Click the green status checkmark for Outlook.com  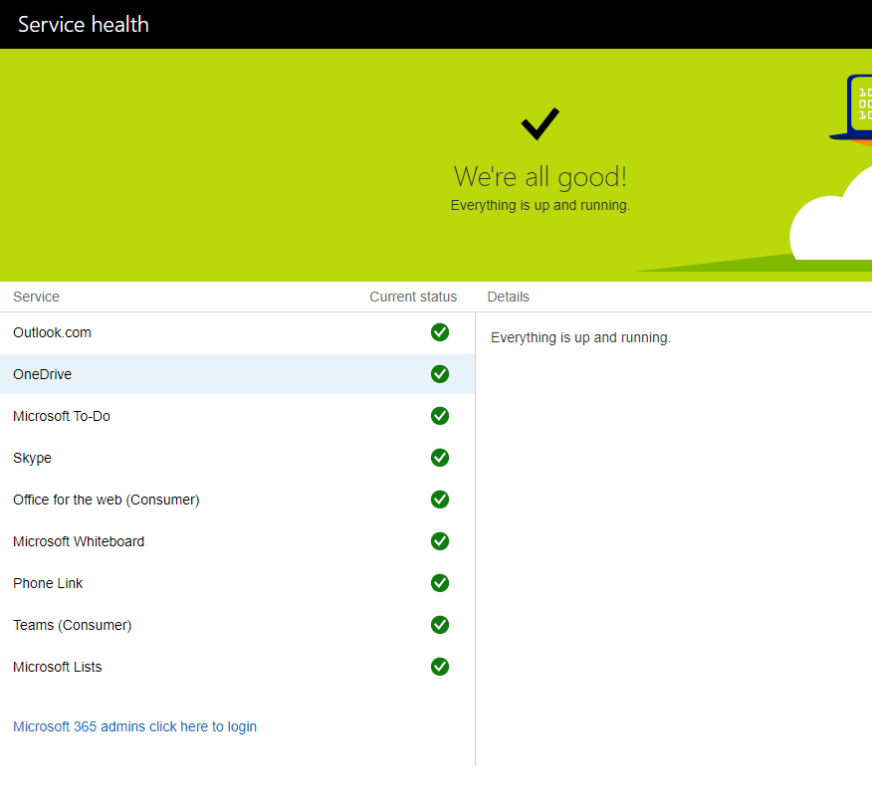click(x=439, y=332)
